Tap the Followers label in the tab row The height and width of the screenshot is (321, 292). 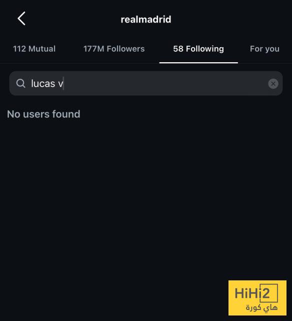[125, 49]
